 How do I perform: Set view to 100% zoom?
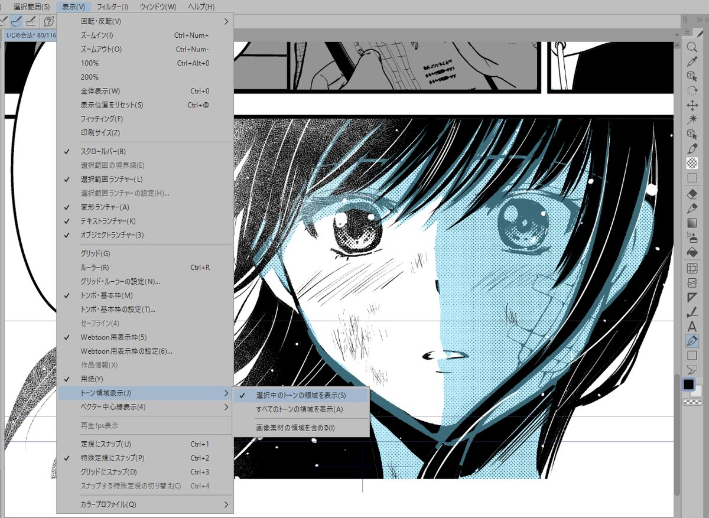(145, 63)
